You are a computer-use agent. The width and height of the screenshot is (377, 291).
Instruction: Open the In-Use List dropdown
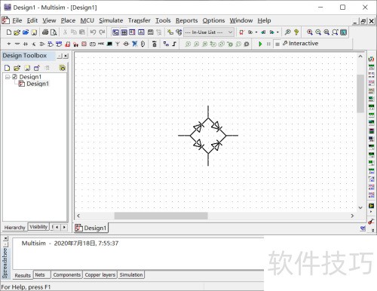209,32
